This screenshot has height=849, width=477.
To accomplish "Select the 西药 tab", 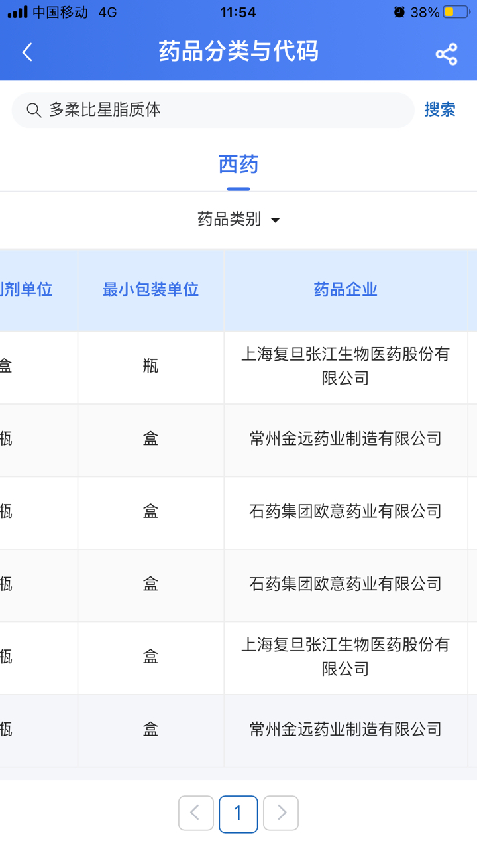I will pyautogui.click(x=238, y=164).
